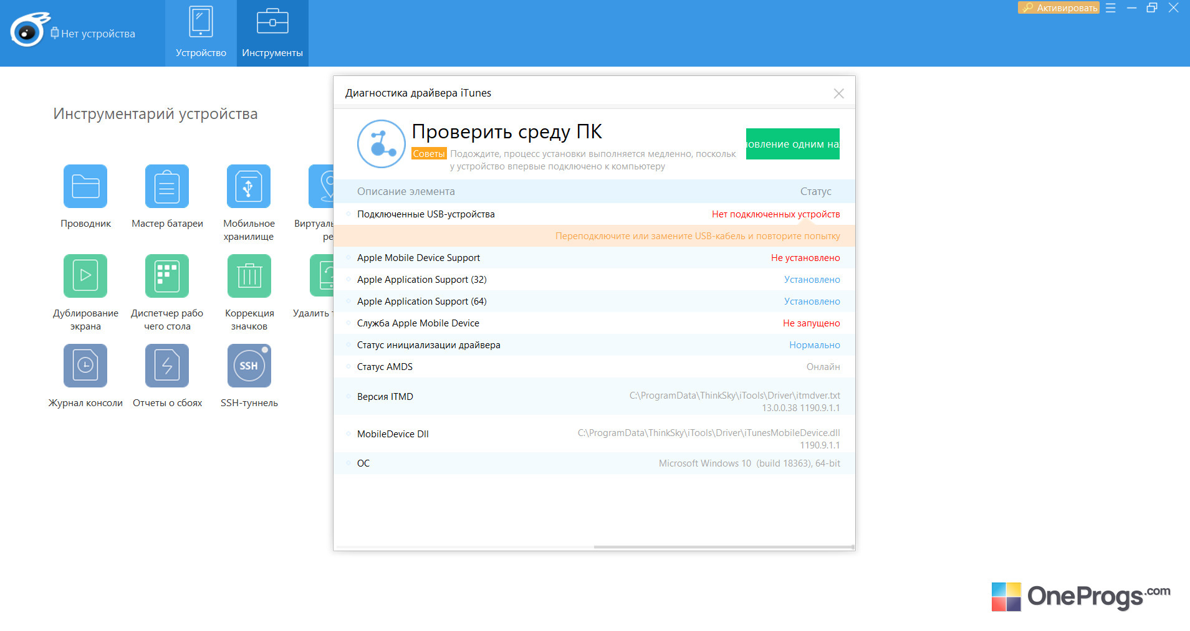Open Мобильное хранилище storage tool

click(x=249, y=186)
